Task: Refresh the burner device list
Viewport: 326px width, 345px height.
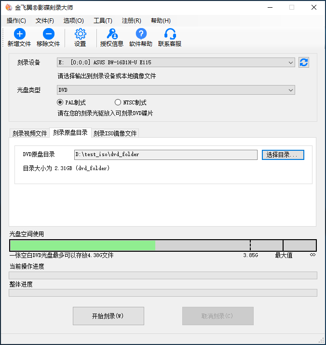Action: point(304,62)
